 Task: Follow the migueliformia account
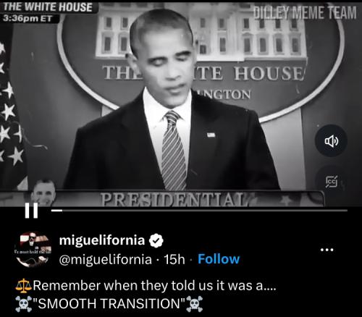(x=219, y=259)
